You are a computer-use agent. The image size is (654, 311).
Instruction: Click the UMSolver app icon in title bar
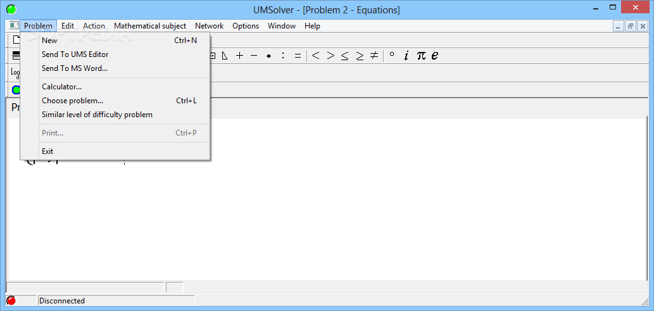[11, 9]
